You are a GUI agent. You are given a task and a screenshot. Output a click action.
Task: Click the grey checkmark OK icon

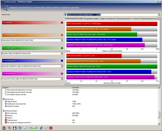[46, 128]
